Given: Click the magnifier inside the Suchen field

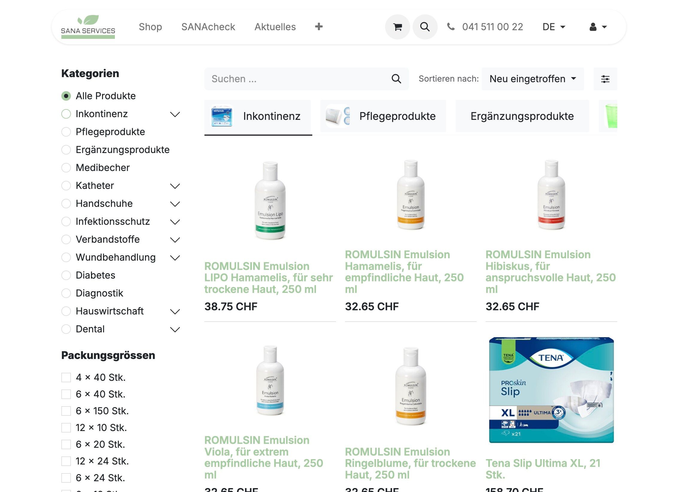Looking at the screenshot, I should (396, 79).
